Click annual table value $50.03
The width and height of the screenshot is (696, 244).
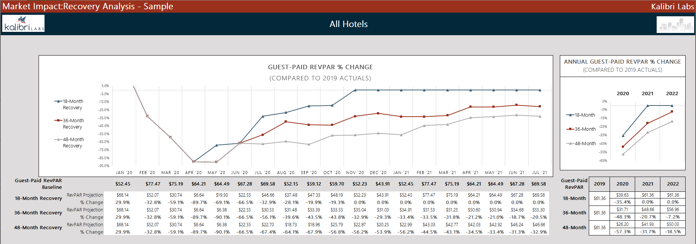click(673, 224)
